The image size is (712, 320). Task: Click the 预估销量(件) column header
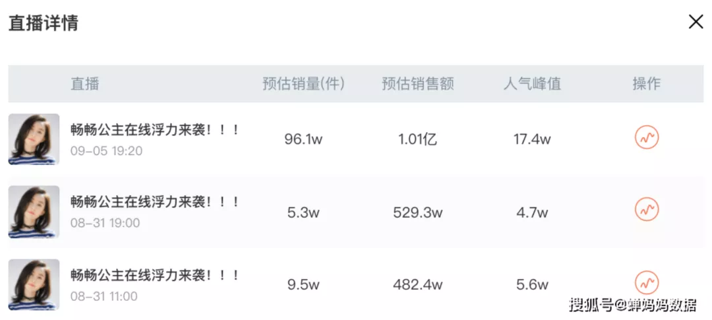click(x=303, y=84)
